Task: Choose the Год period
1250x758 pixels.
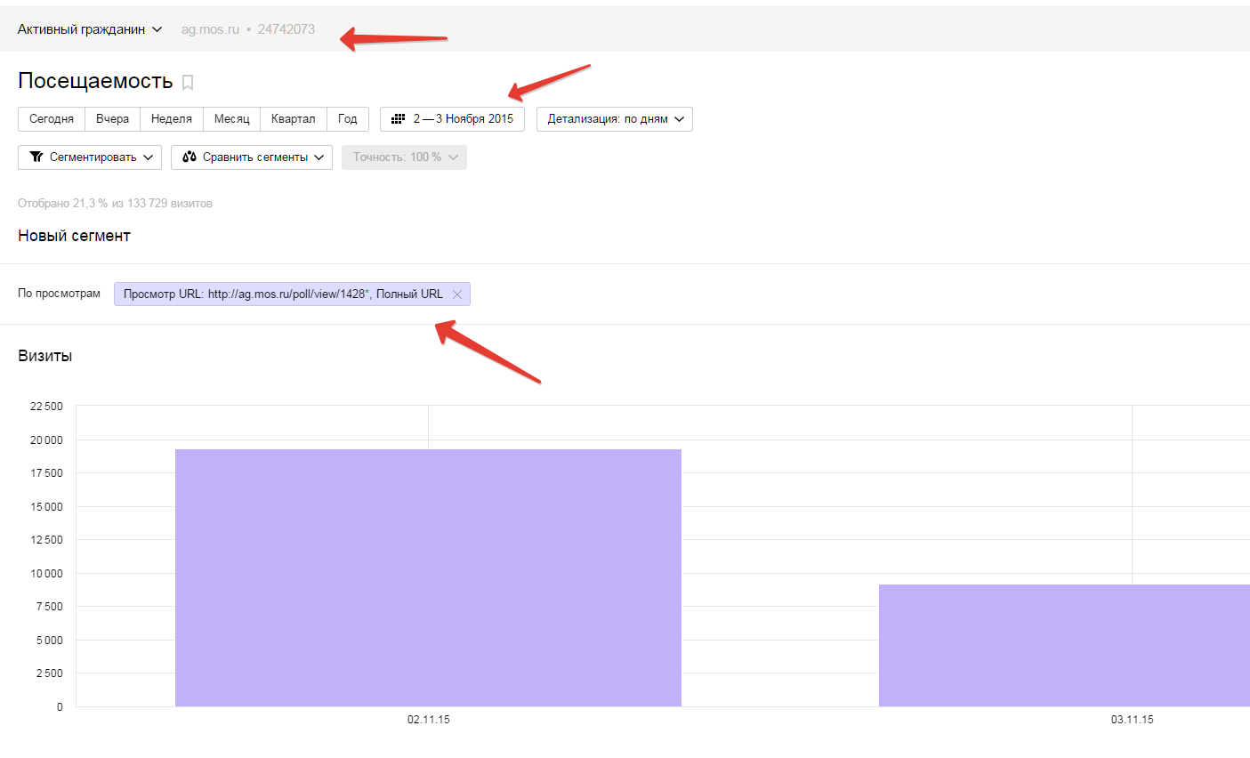Action: (x=347, y=119)
